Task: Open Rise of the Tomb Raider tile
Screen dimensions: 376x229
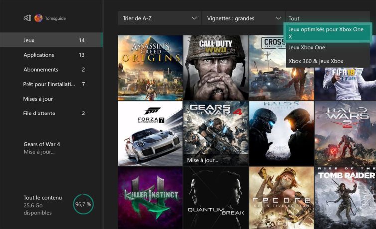Action: coord(345,198)
